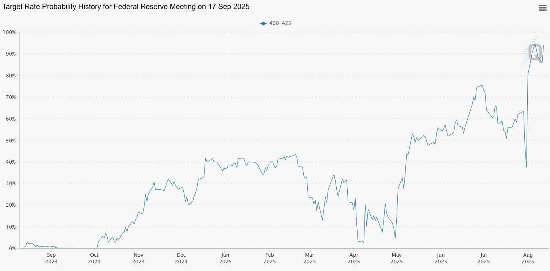Click the Aug 2025 x-axis label
The height and width of the screenshot is (271, 550).
pos(527,258)
